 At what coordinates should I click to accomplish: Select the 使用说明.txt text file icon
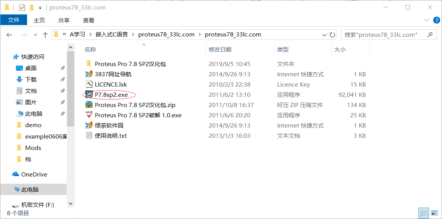point(89,135)
